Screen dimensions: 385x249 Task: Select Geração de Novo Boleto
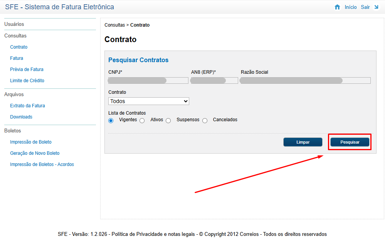pos(35,153)
